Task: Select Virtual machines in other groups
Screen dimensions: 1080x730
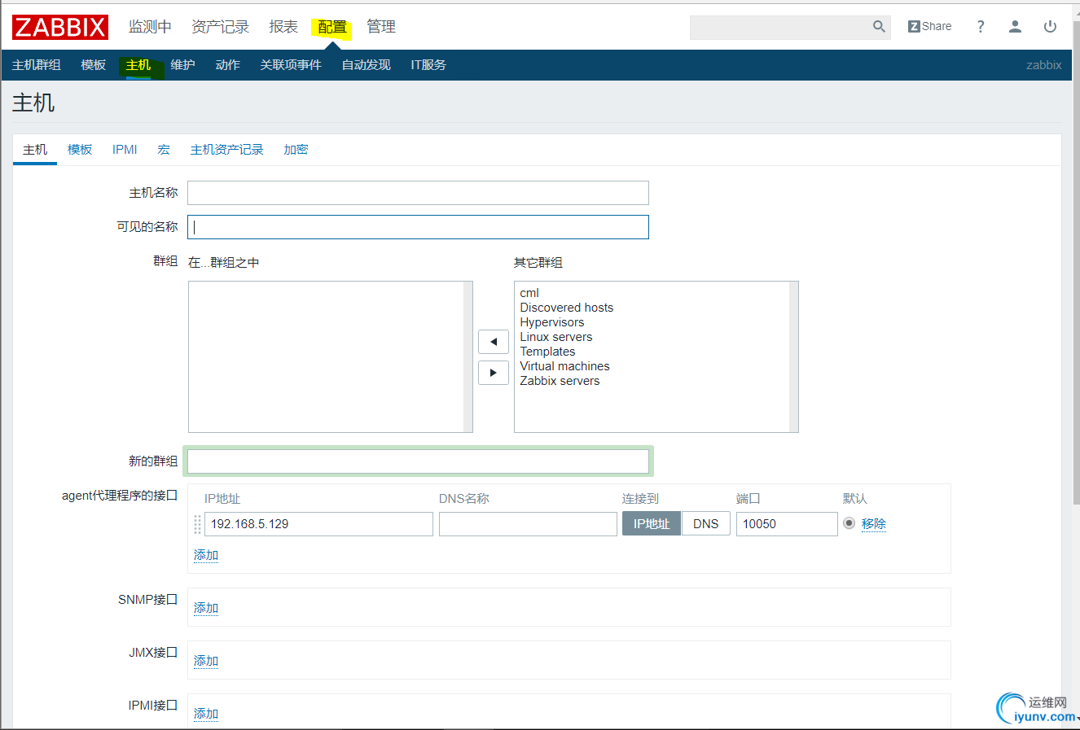Action: click(x=565, y=366)
